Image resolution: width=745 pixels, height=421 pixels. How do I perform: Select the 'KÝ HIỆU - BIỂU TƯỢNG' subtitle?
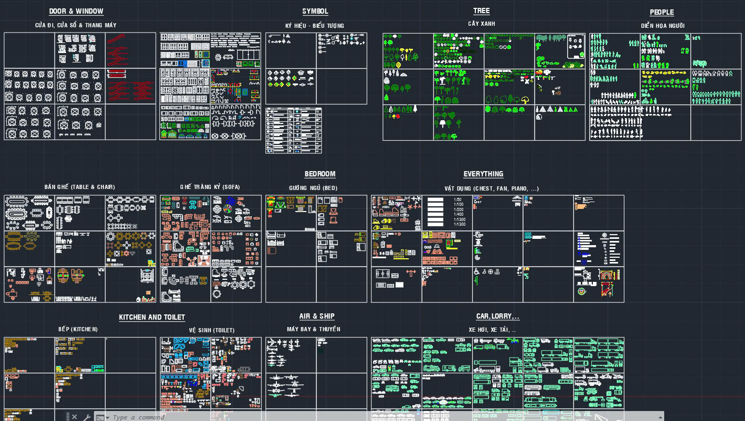pos(315,26)
